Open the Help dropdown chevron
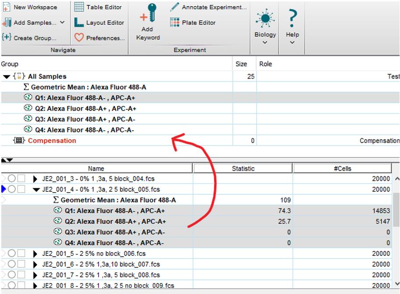This screenshot has width=400, height=294. coord(292,43)
